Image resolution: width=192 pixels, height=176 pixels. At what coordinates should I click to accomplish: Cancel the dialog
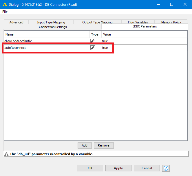(x=147, y=168)
